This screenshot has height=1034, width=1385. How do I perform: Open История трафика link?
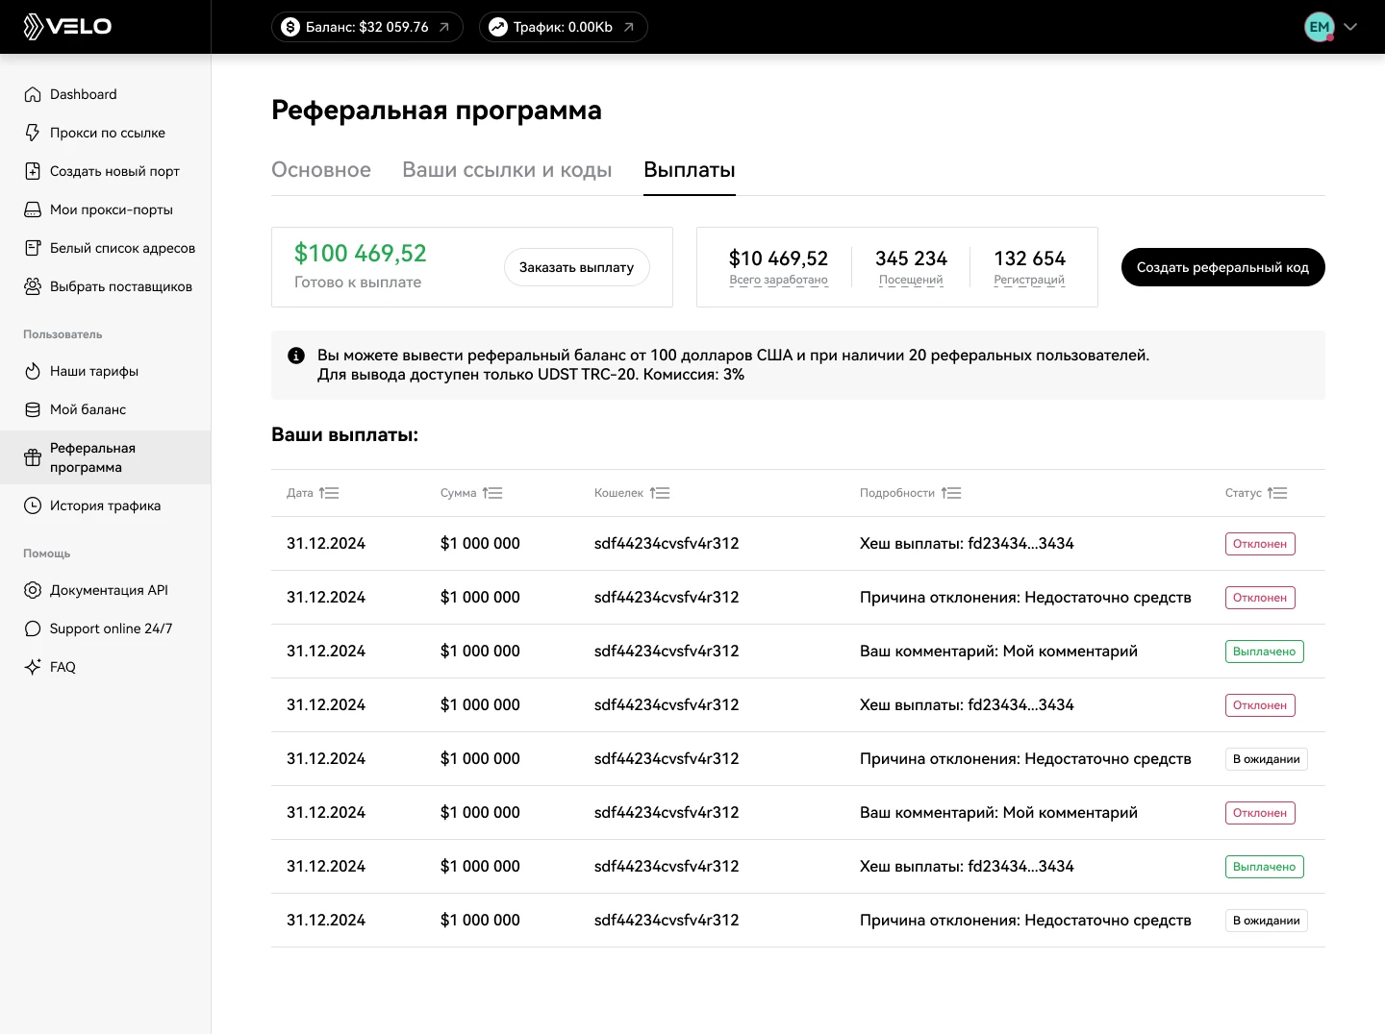point(106,505)
